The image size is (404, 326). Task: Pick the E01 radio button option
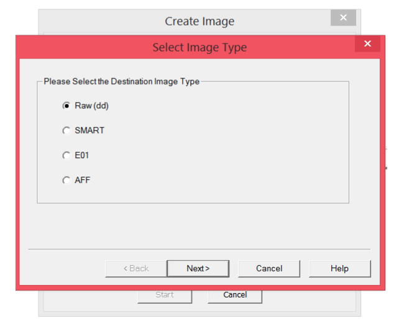tap(66, 156)
